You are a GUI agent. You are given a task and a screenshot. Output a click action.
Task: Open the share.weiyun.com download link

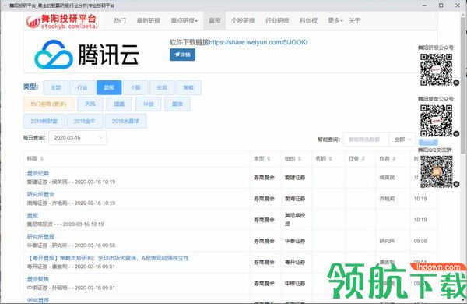[x=258, y=42]
